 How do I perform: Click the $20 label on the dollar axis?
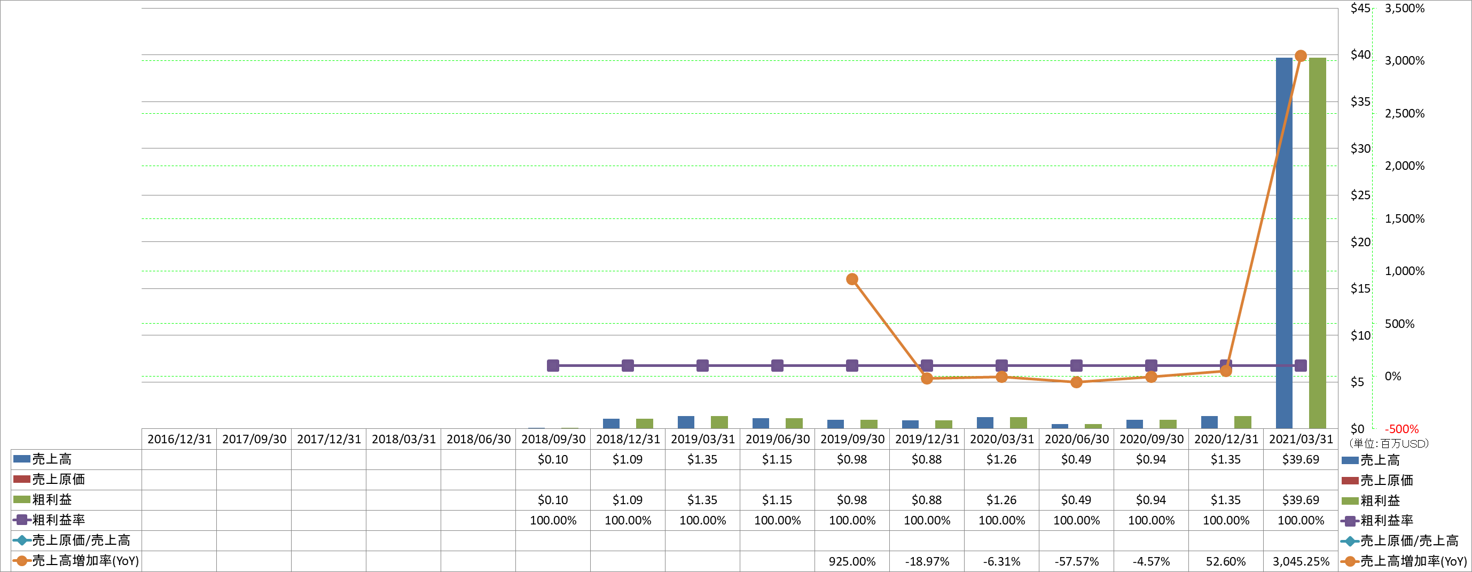[1360, 242]
